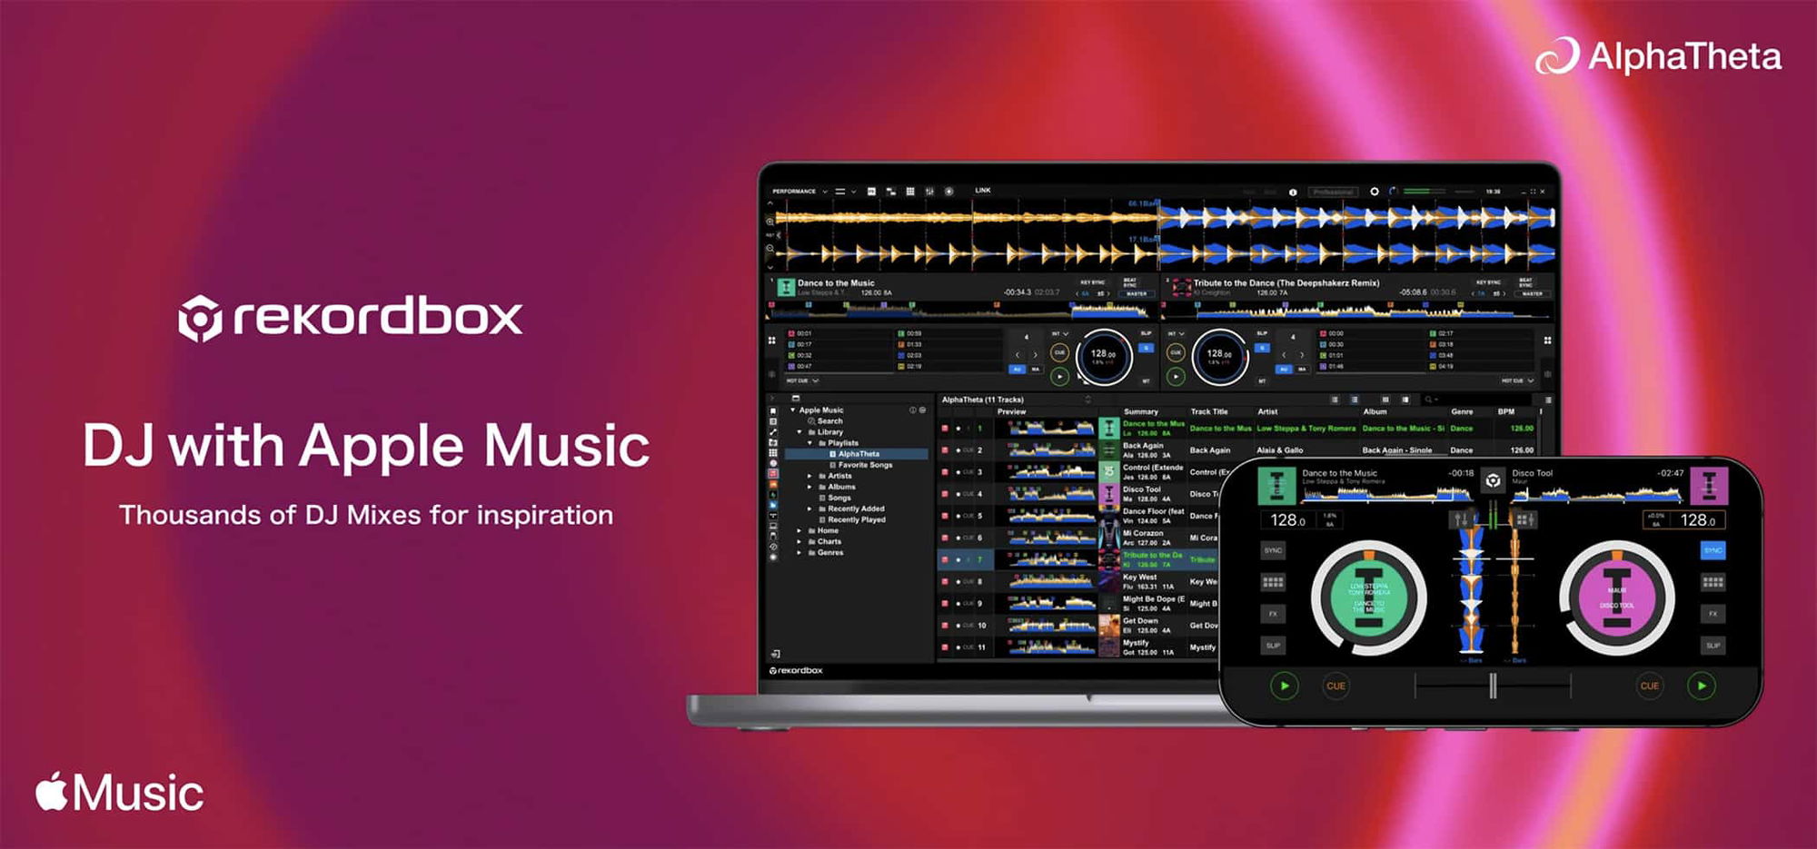The height and width of the screenshot is (849, 1817).
Task: Click the LINK button in toolbar
Action: 983,191
